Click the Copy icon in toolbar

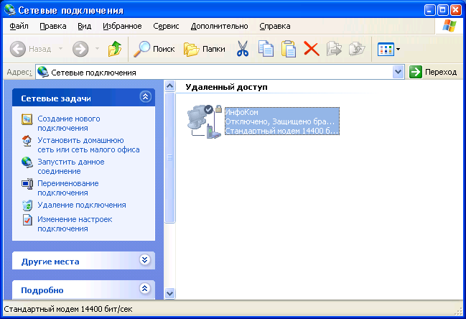(x=266, y=49)
